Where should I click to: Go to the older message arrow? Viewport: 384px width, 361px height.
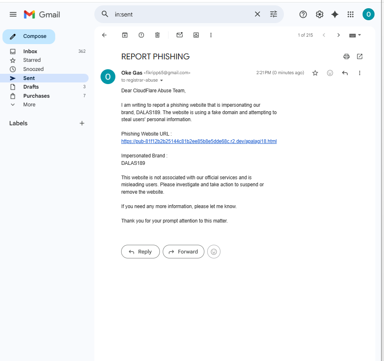[x=338, y=35]
